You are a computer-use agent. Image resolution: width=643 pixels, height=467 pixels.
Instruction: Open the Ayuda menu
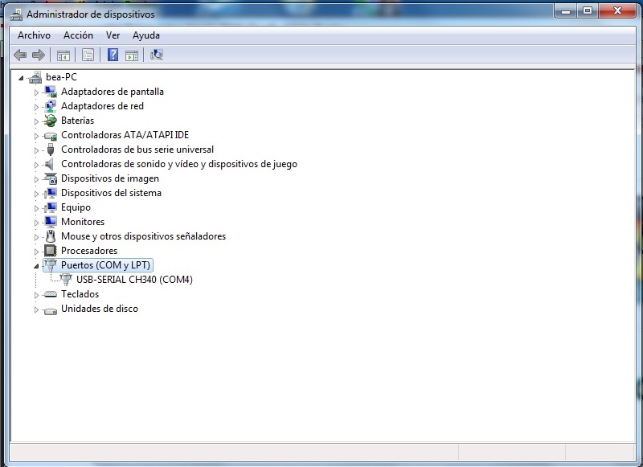point(145,35)
